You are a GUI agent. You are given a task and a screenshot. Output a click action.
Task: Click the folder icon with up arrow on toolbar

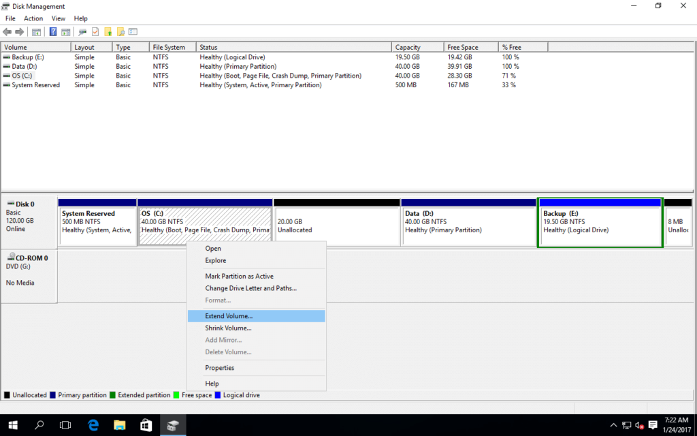[108, 31]
